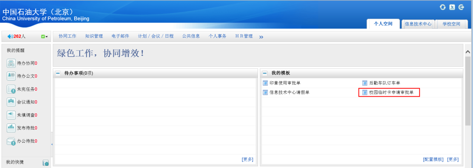
Task: Open 待办协同 pending collaboration reminder
Action: [x=26, y=63]
